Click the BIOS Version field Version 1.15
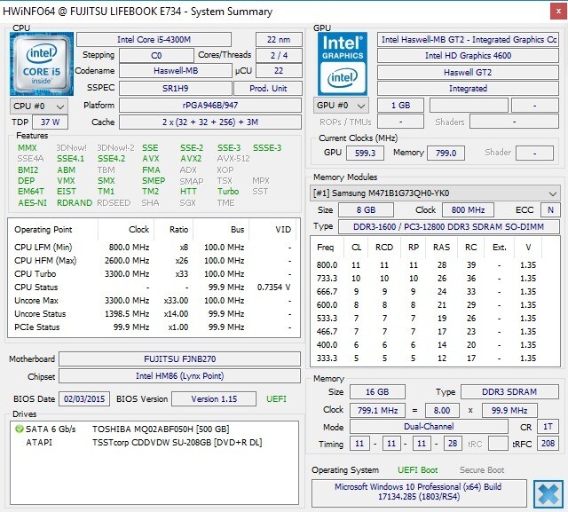 click(x=214, y=399)
